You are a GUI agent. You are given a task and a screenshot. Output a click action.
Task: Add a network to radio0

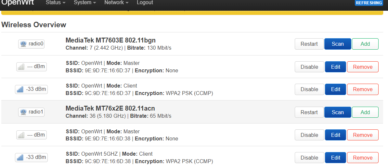pyautogui.click(x=365, y=44)
